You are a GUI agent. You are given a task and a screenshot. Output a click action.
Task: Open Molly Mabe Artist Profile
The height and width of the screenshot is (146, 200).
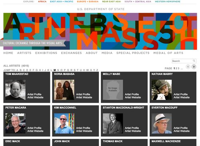(x=132, y=94)
